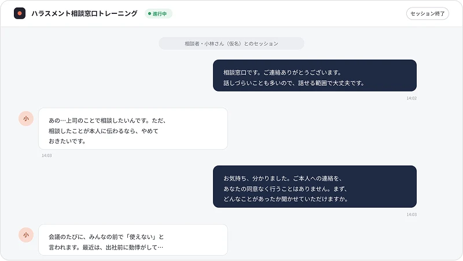
Task: End session via セッション終了 button
Action: pyautogui.click(x=427, y=13)
